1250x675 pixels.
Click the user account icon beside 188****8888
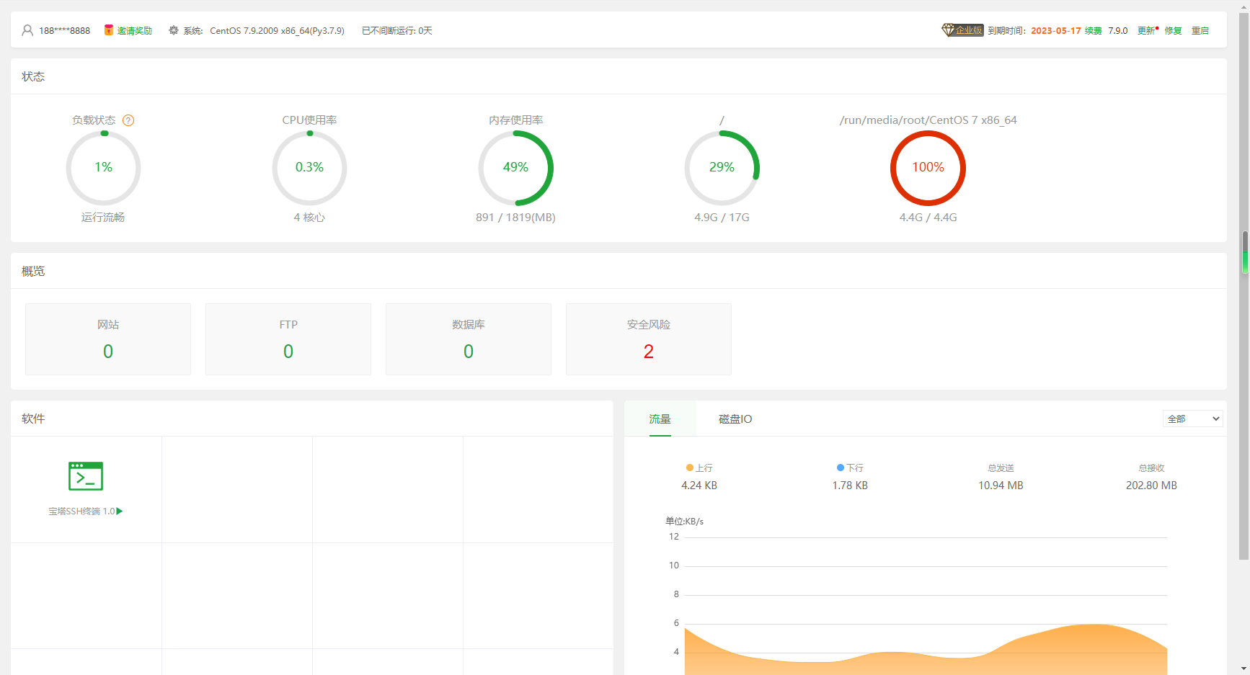pos(27,30)
